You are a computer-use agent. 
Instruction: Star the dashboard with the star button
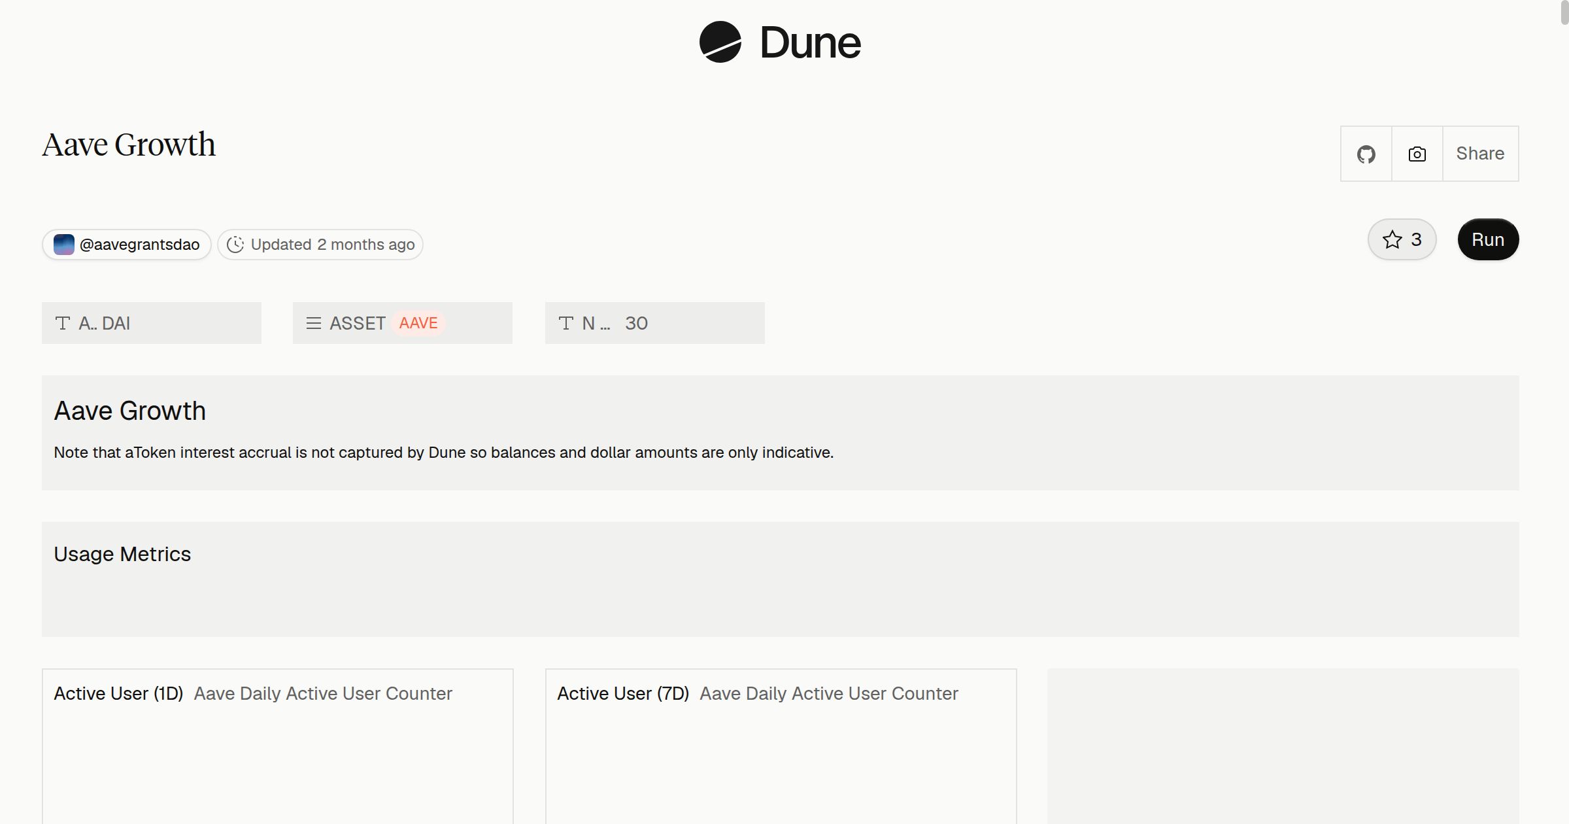click(1402, 239)
